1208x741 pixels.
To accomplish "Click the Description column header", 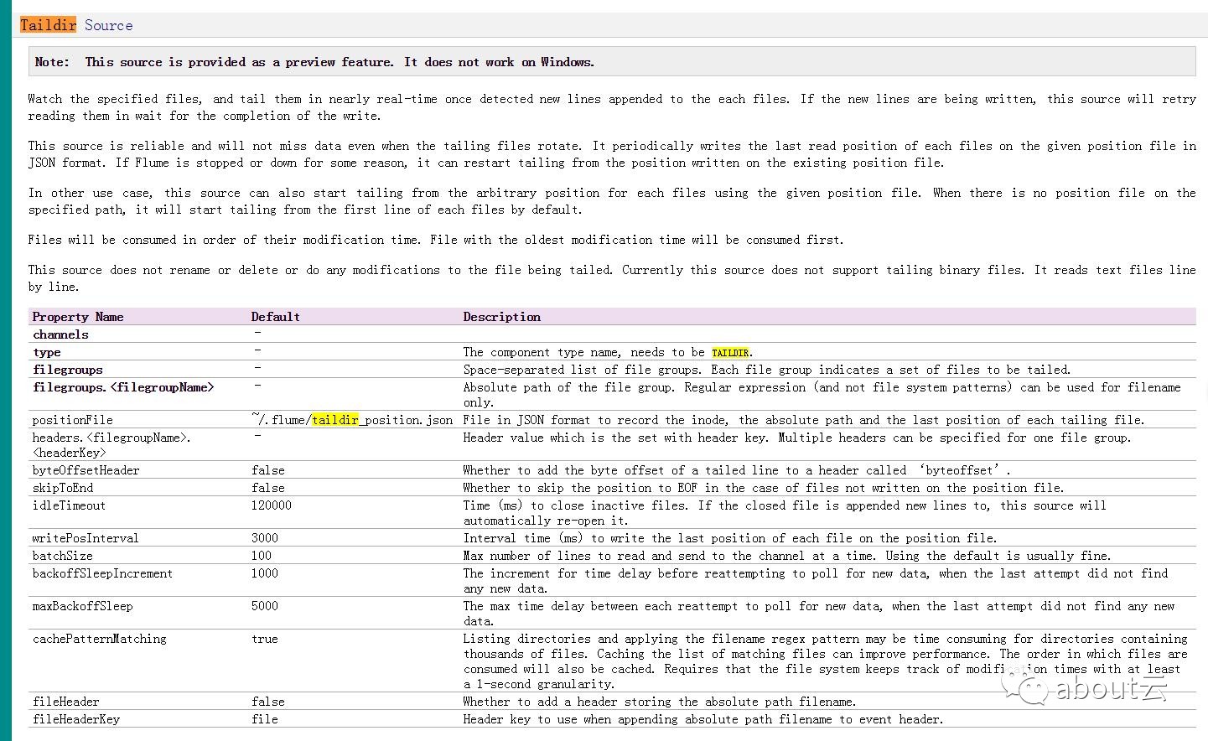I will (501, 317).
